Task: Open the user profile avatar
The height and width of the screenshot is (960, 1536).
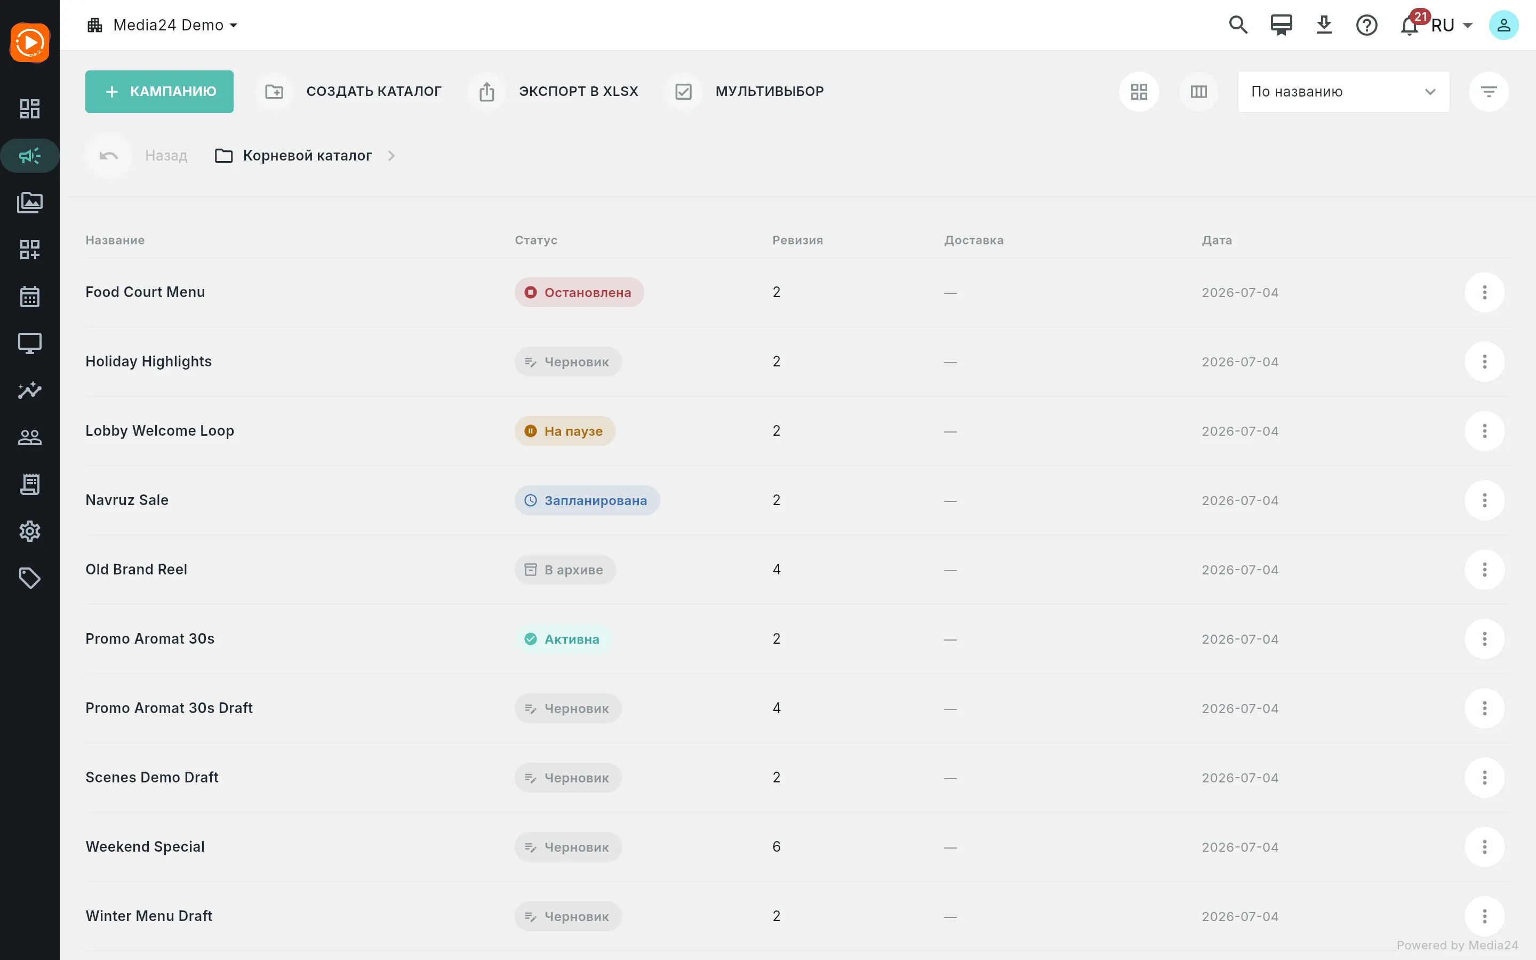Action: click(1503, 26)
